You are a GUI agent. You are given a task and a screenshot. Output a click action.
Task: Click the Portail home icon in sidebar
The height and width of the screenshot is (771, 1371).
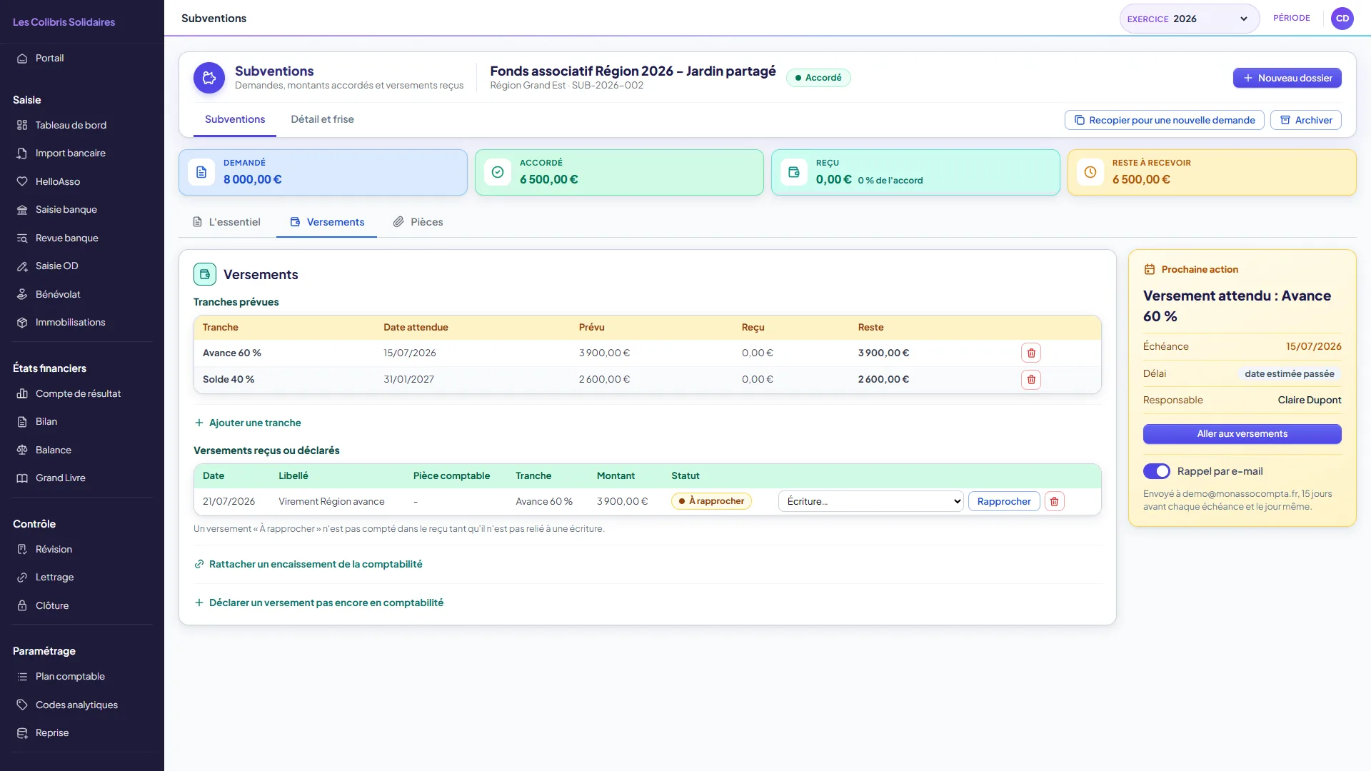coord(22,59)
